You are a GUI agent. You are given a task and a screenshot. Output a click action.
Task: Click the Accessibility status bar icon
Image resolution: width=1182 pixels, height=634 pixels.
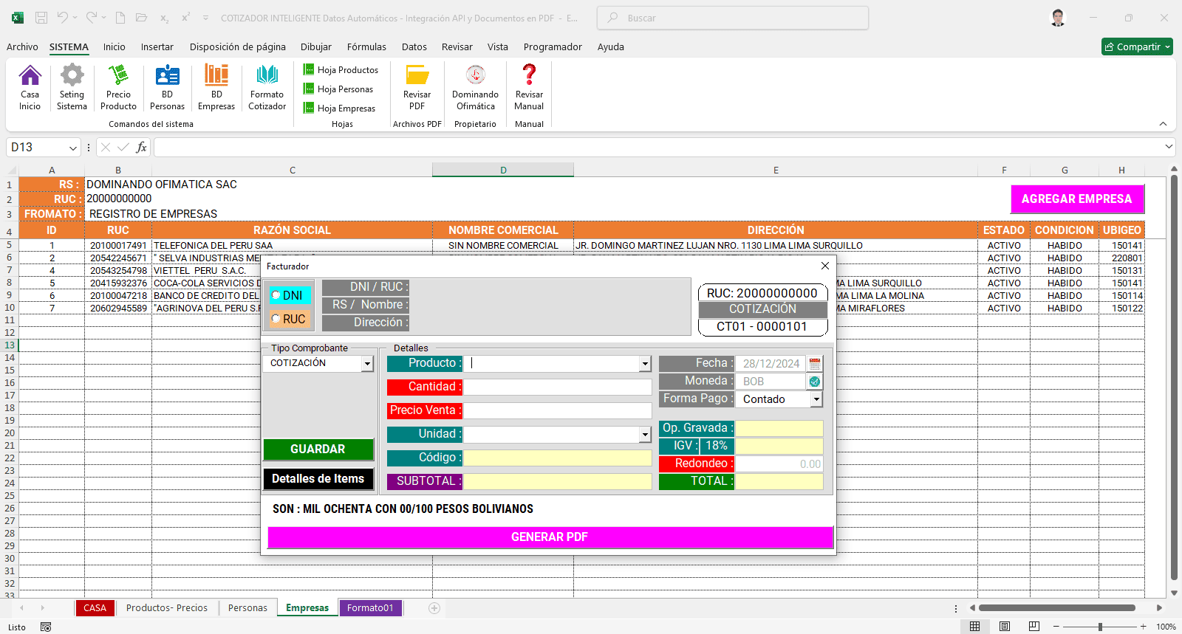tap(45, 627)
